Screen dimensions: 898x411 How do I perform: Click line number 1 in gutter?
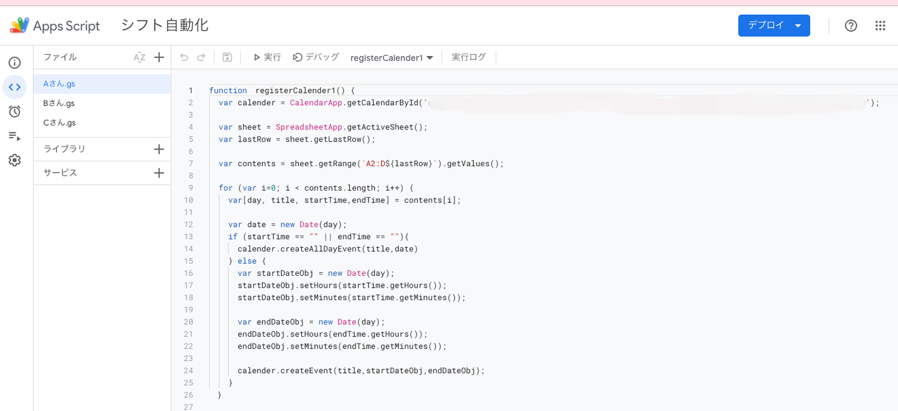190,91
